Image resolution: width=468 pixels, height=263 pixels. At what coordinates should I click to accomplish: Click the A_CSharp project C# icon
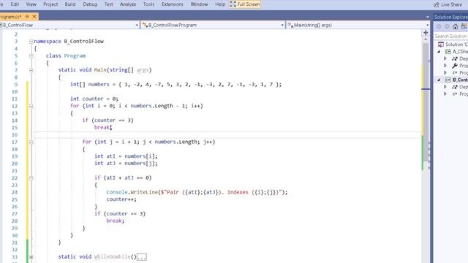click(x=448, y=52)
